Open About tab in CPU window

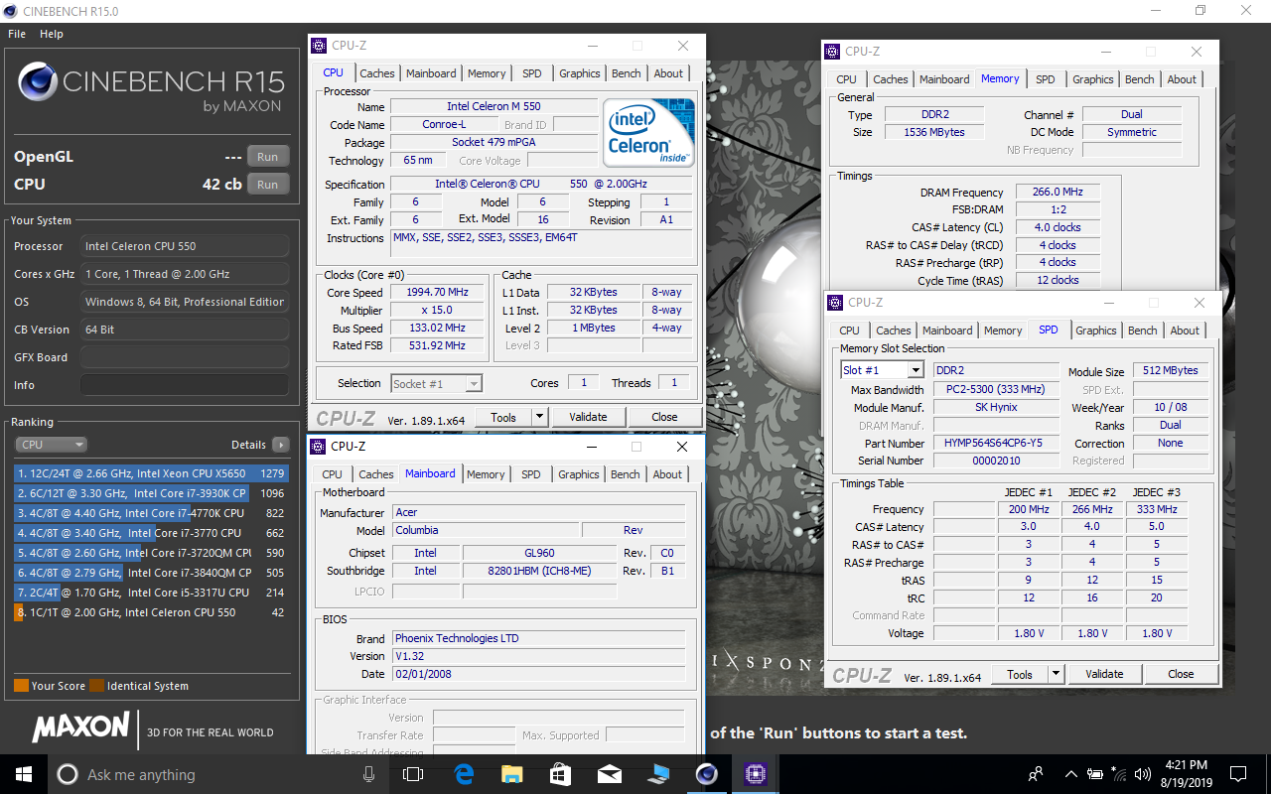click(x=668, y=73)
